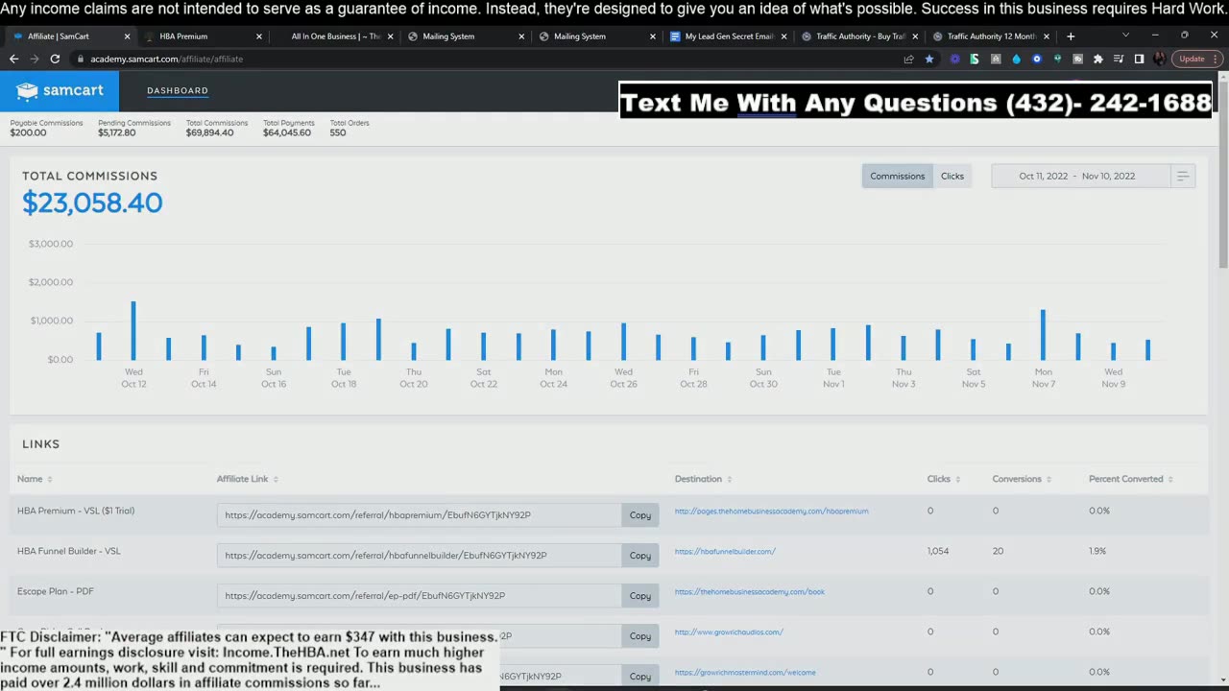Open a new browser tab with plus
This screenshot has height=691, width=1229.
(1071, 36)
